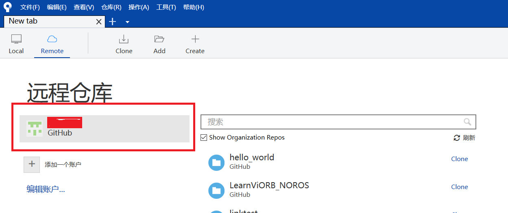Select the GitHub account entry
The image size is (508, 213).
pyautogui.click(x=105, y=129)
